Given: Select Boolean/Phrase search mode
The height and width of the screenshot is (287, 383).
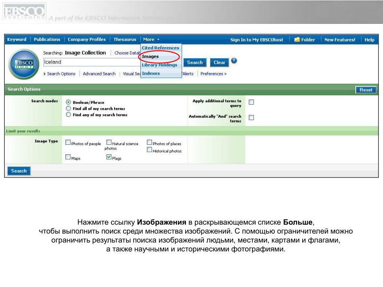Looking at the screenshot, I should tap(68, 102).
